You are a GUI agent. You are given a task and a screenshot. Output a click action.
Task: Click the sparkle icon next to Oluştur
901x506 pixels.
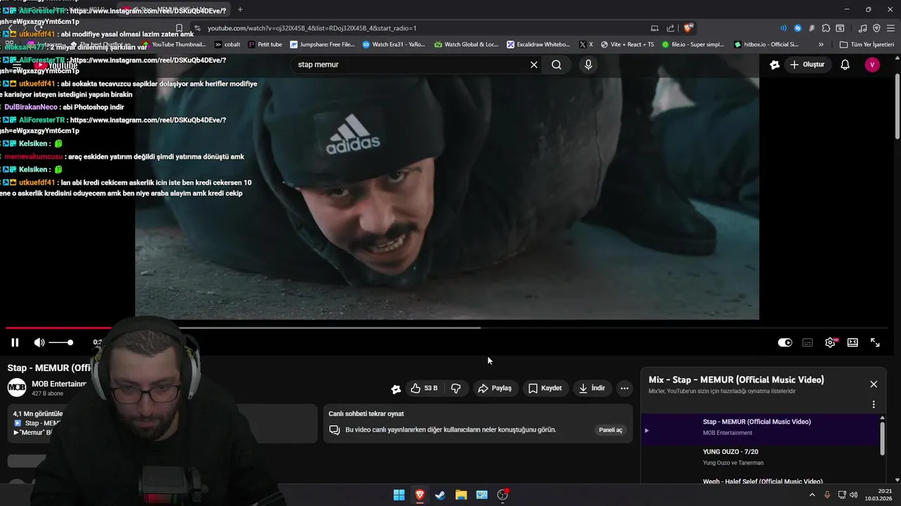pos(775,65)
